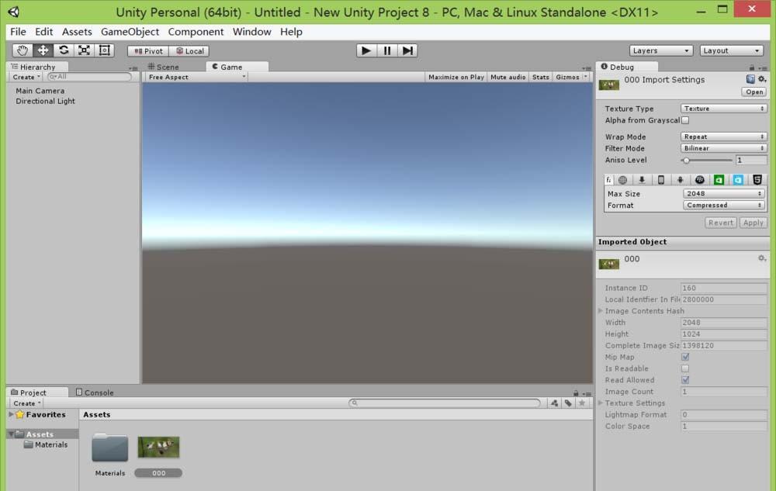Screen dimensions: 776x491
Task: Switch to the Scene tab
Action: tap(165, 67)
